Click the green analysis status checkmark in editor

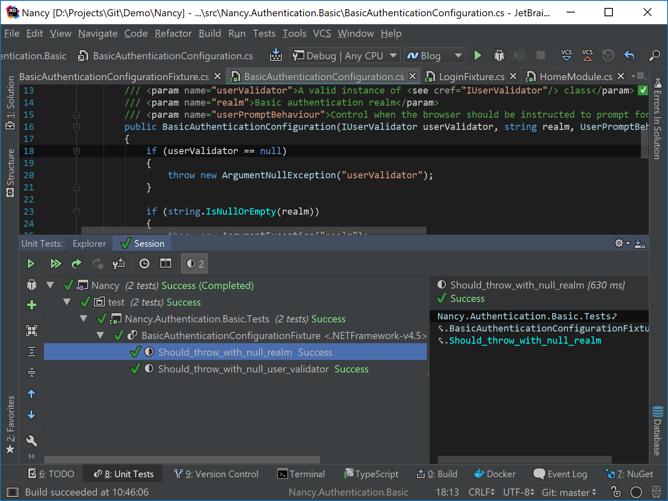click(x=643, y=90)
